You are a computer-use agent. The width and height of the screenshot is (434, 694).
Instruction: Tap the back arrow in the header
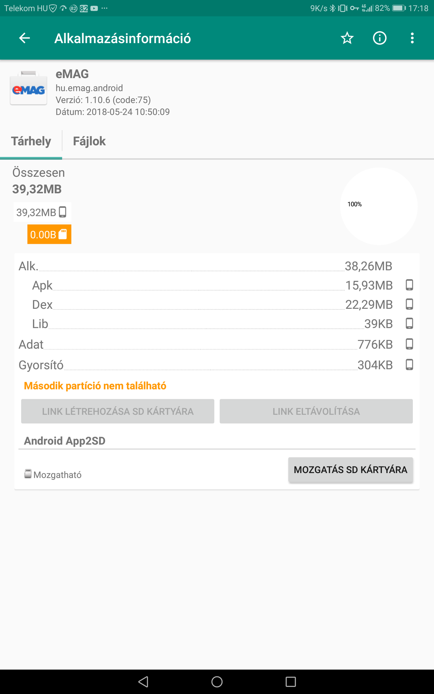(x=24, y=38)
